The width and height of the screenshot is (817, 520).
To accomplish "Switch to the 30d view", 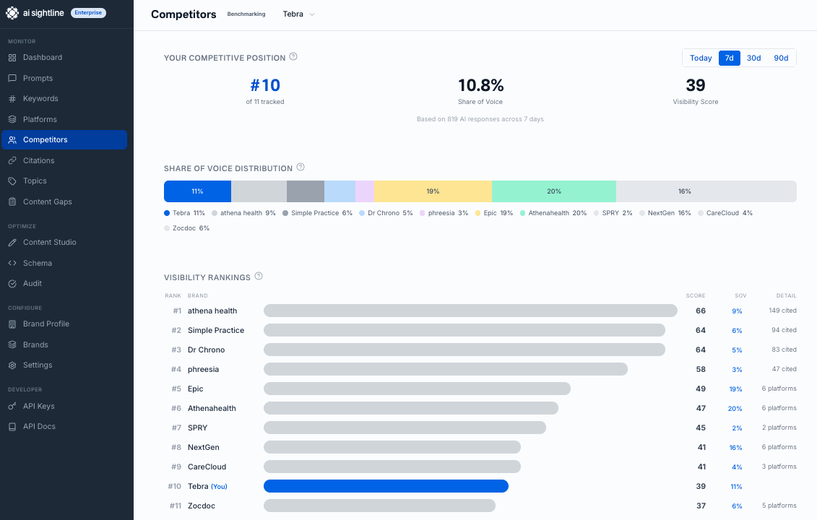I will click(753, 58).
